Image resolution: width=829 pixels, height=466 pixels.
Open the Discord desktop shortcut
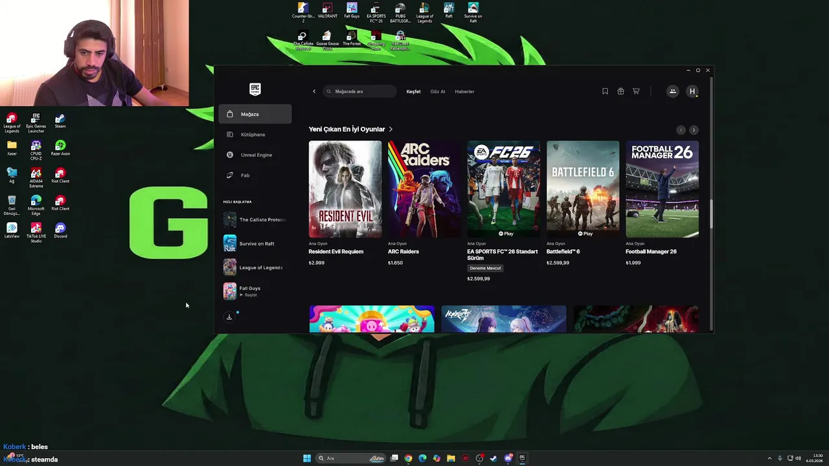(x=60, y=230)
